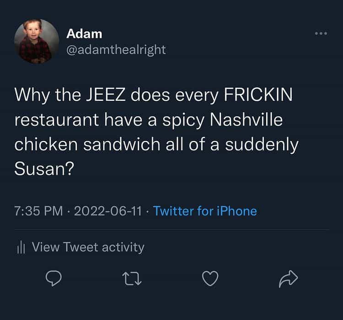
Task: Open the share arrow options
Action: [288, 278]
